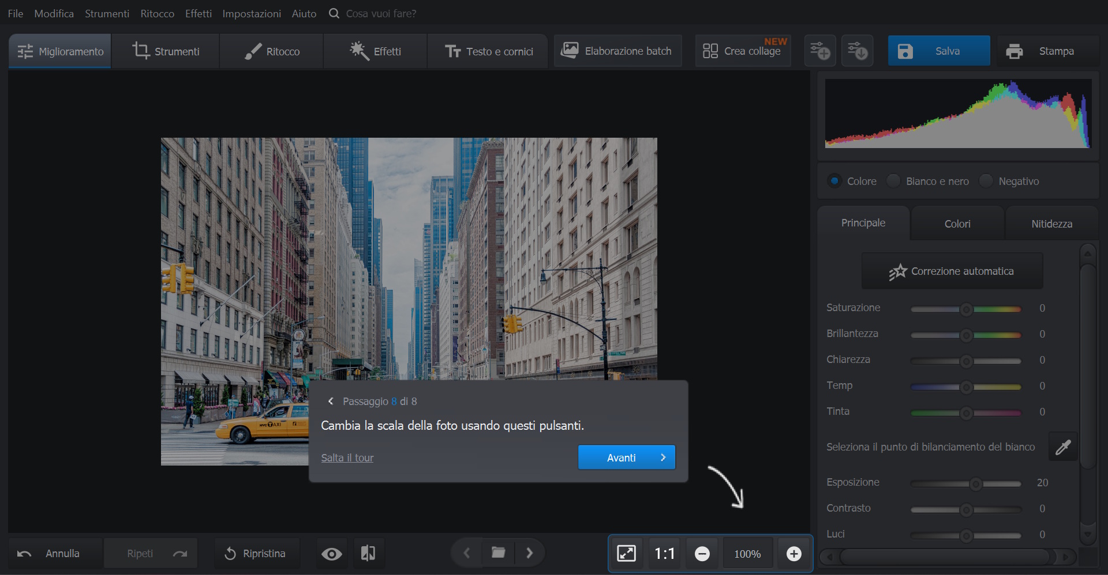Go back to previous tour step
Viewport: 1108px width, 575px height.
pyautogui.click(x=331, y=402)
